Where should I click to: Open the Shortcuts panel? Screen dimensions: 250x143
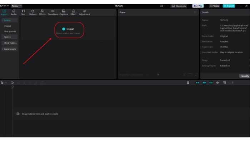tap(179, 6)
